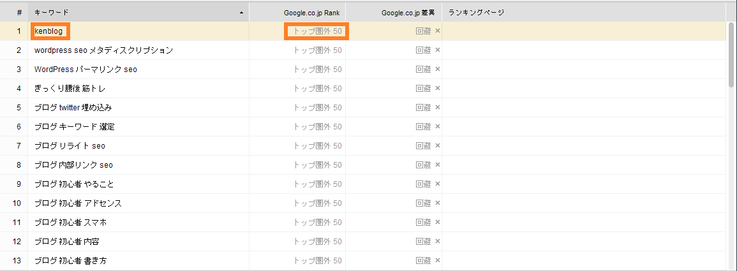
Task: Click the × icon beside wordpress seo メタディスクリプション
Action: pyautogui.click(x=438, y=50)
